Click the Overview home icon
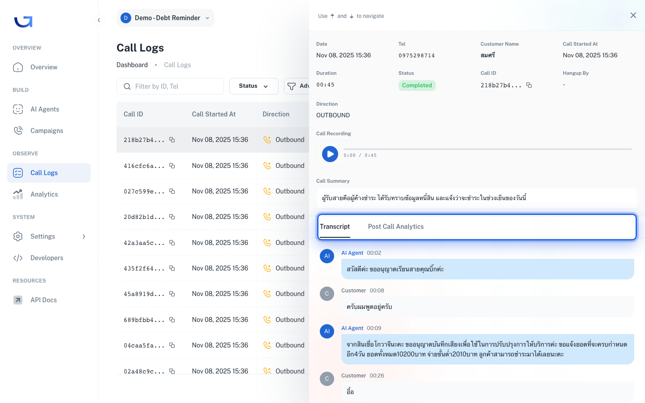Viewport: 645px width, 403px height. click(x=18, y=67)
